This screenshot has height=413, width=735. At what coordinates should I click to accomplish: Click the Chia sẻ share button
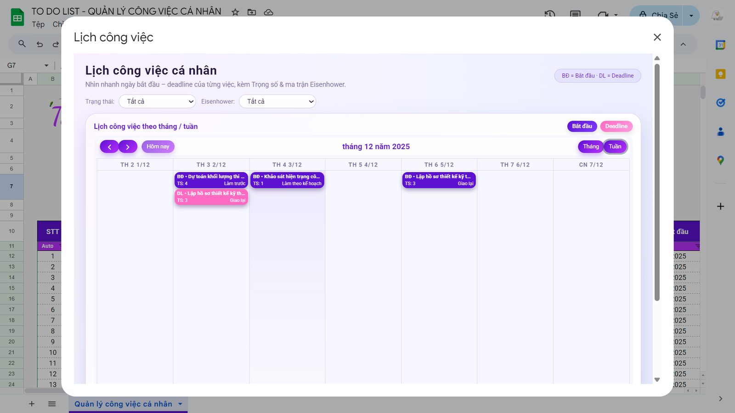(x=657, y=15)
